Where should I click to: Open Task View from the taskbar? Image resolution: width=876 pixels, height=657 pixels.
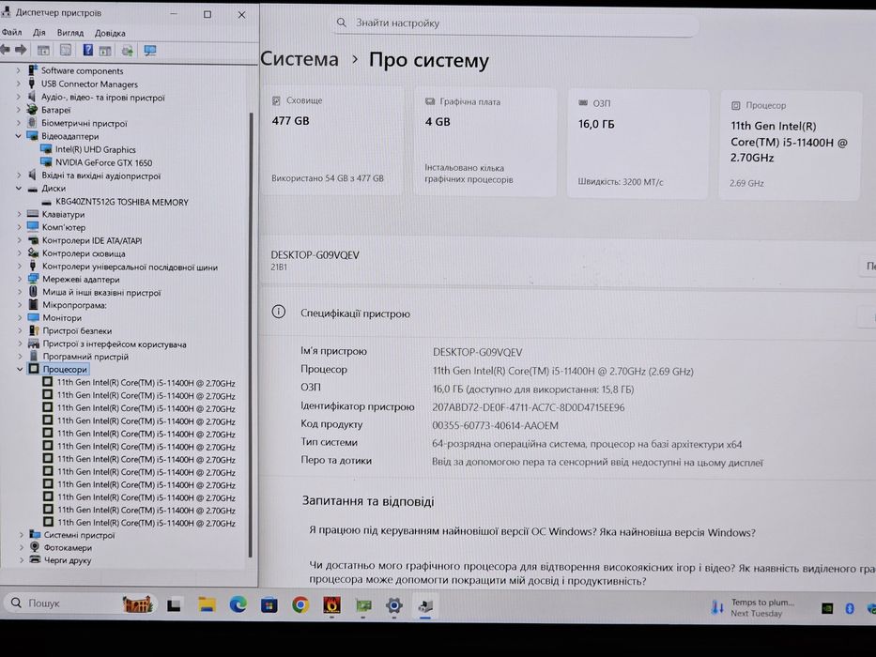pyautogui.click(x=174, y=604)
